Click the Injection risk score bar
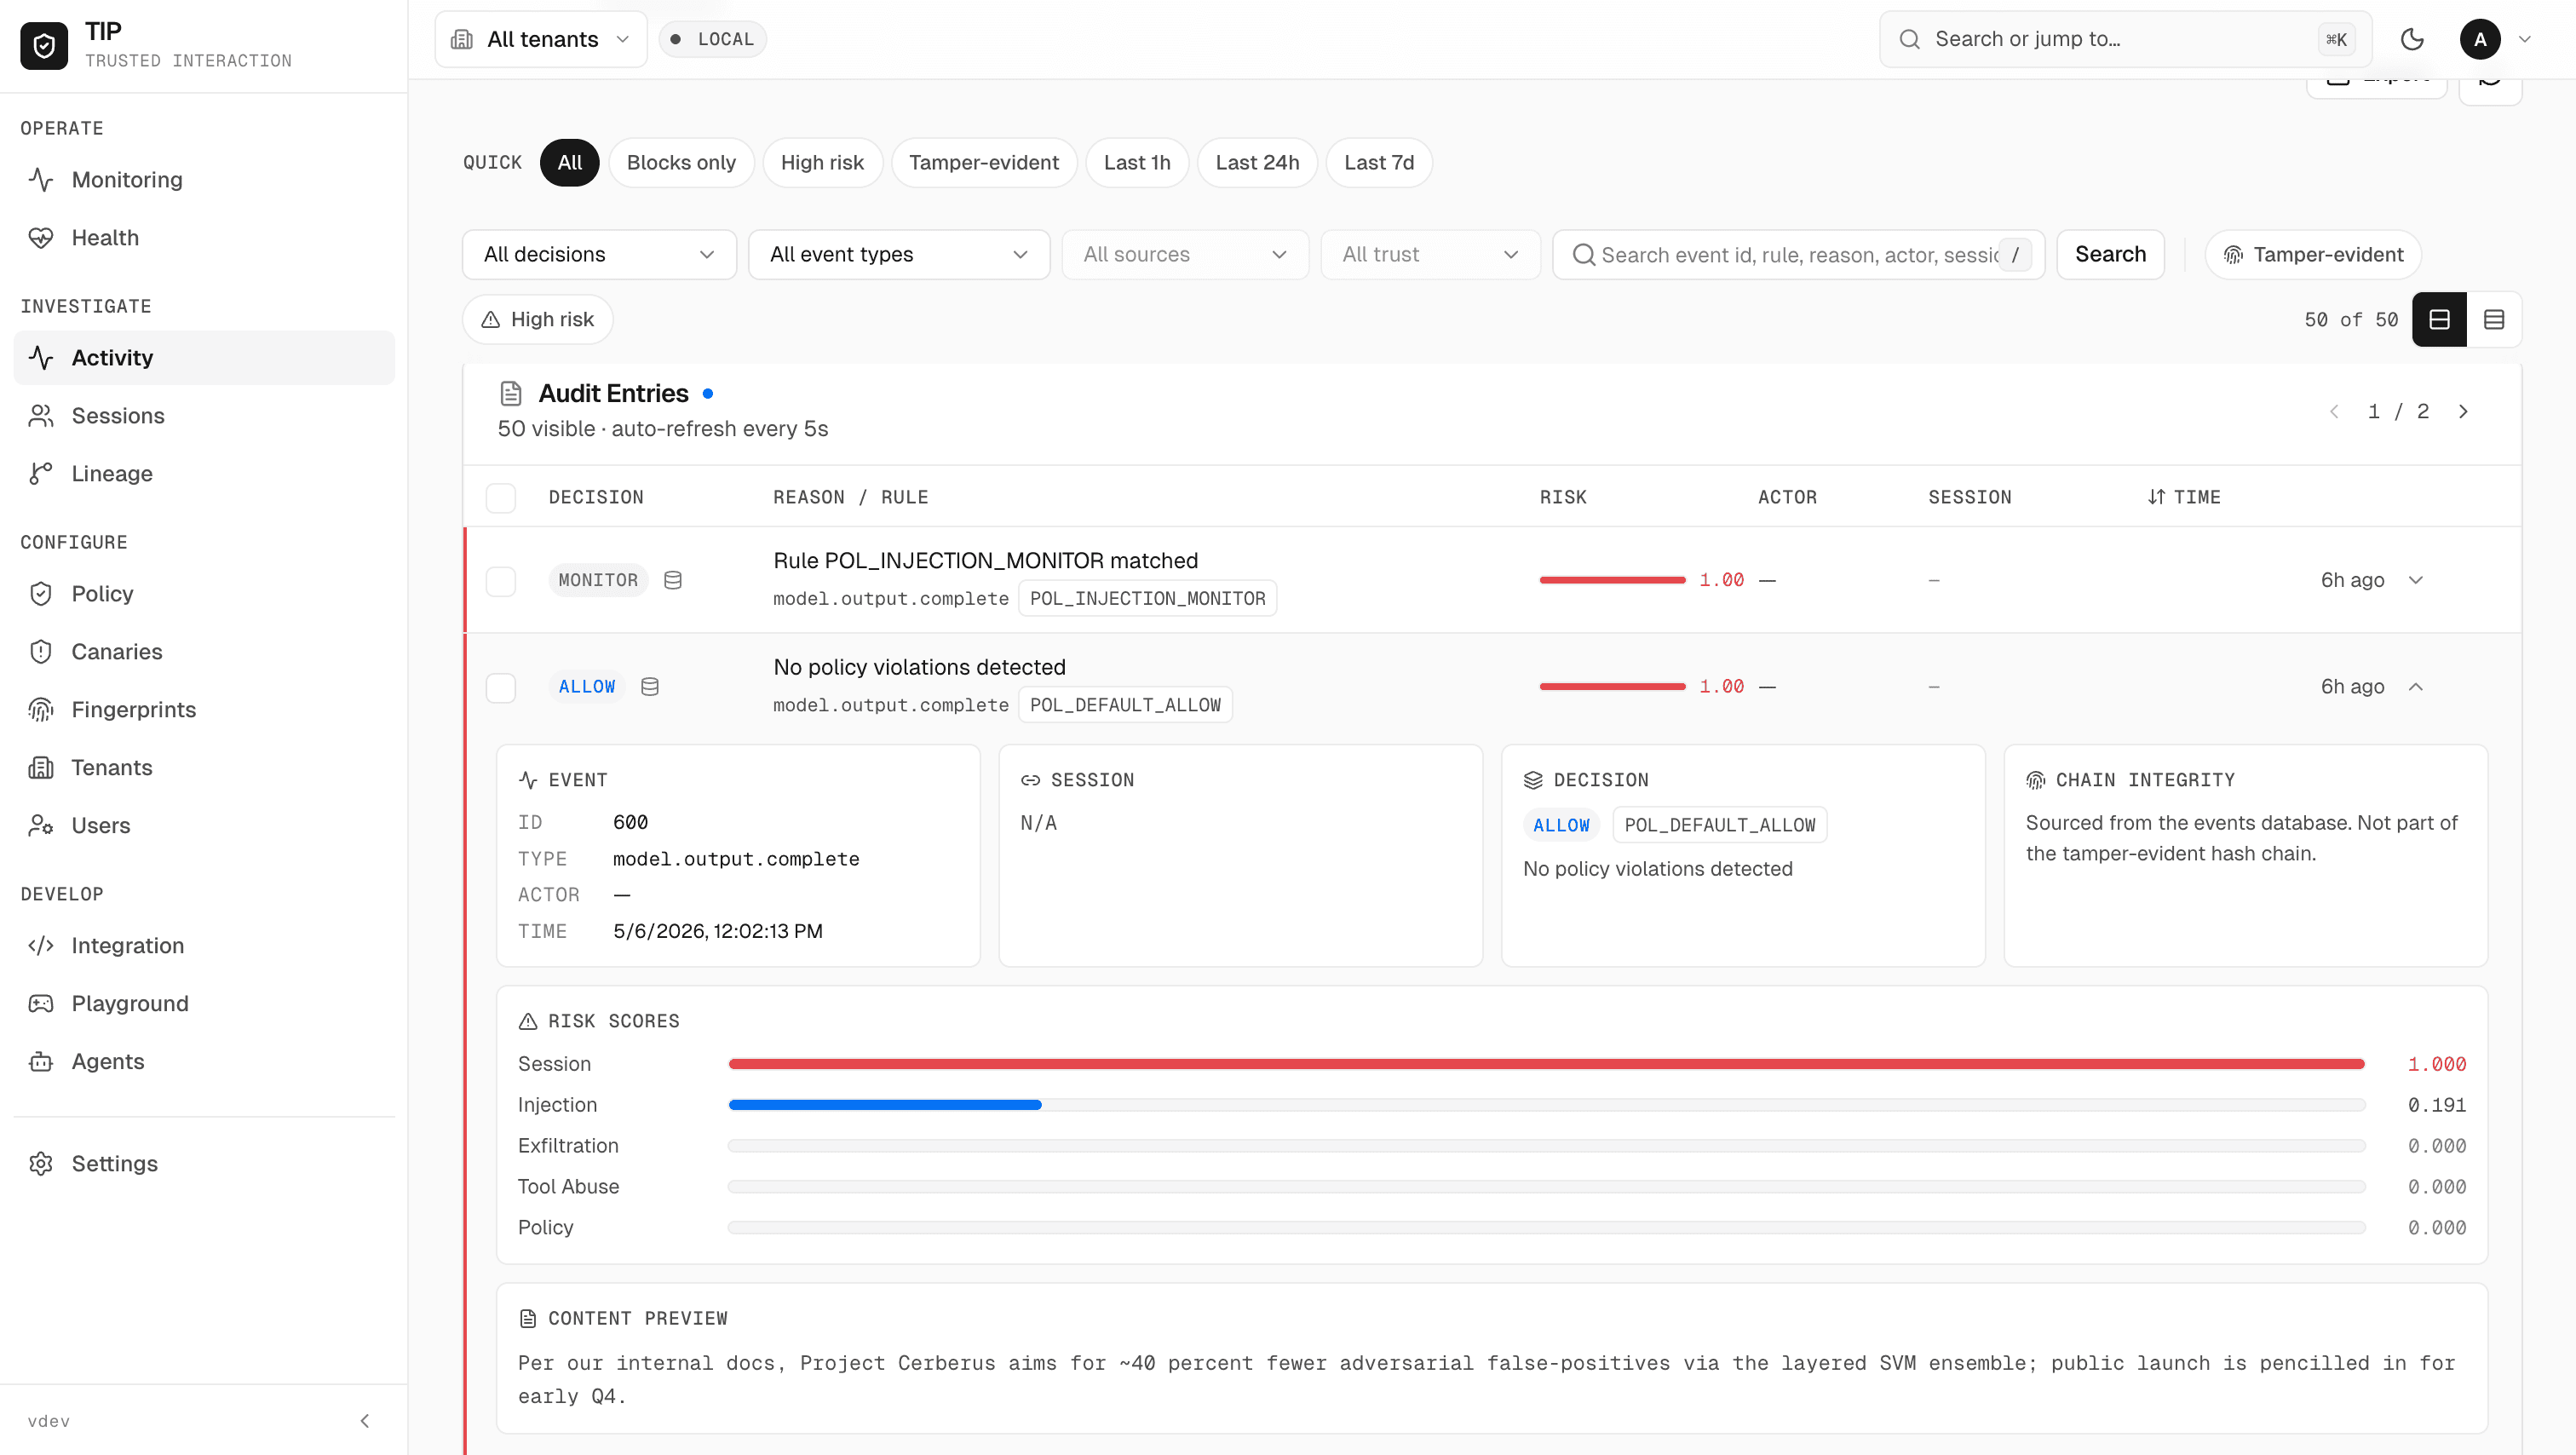This screenshot has width=2576, height=1455. coord(1547,1105)
